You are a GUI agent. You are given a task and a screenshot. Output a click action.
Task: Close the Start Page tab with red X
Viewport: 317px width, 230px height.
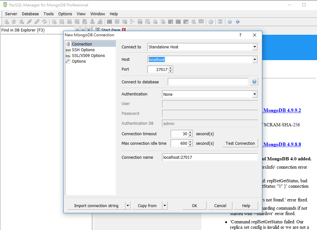[x=124, y=30]
